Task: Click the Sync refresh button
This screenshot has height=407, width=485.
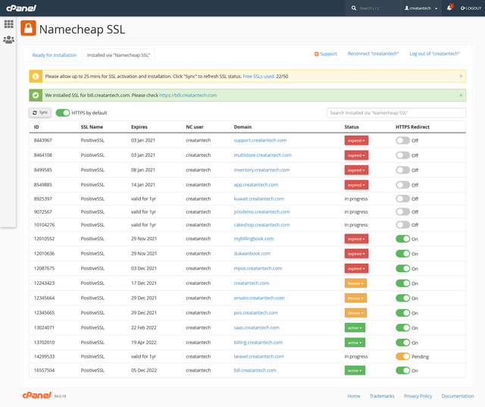Action: 40,113
